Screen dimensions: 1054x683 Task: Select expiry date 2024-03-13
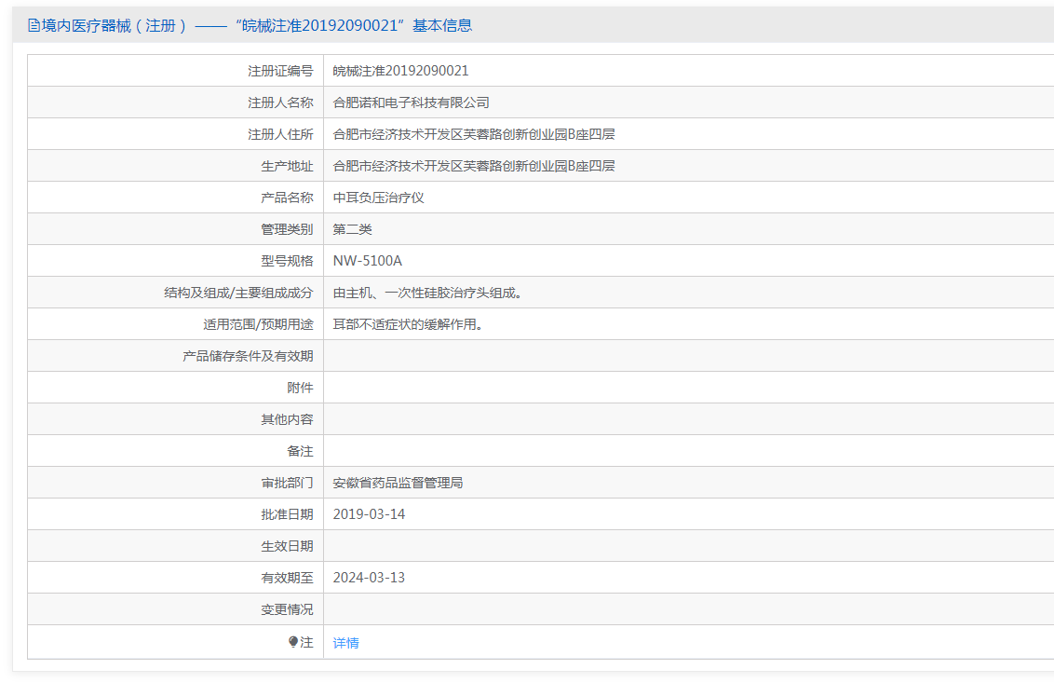coord(369,578)
